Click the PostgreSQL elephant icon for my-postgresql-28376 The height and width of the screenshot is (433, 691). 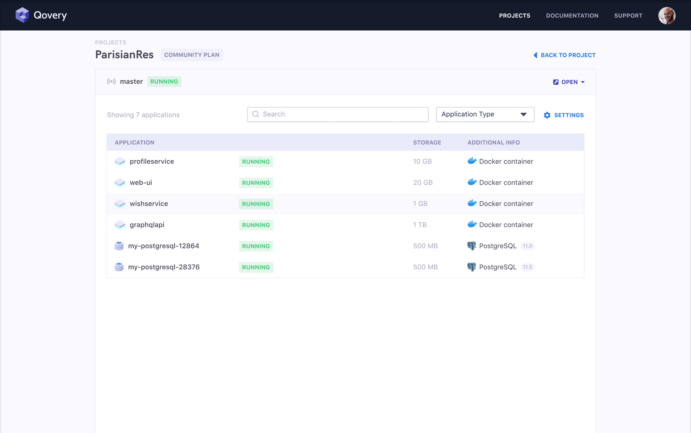pyautogui.click(x=471, y=267)
